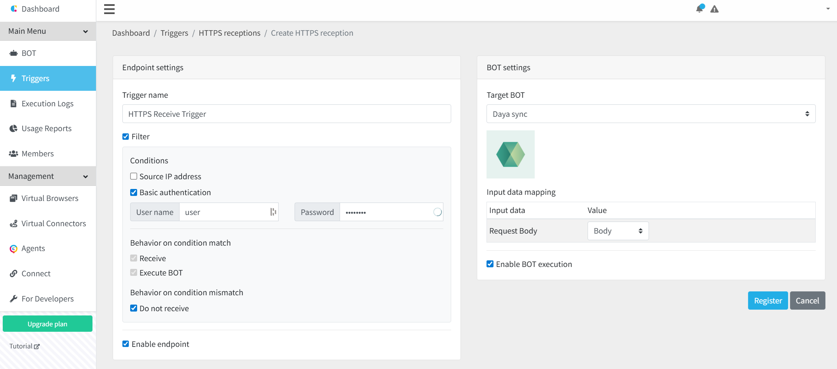Click the Members people icon
837x369 pixels.
click(14, 154)
